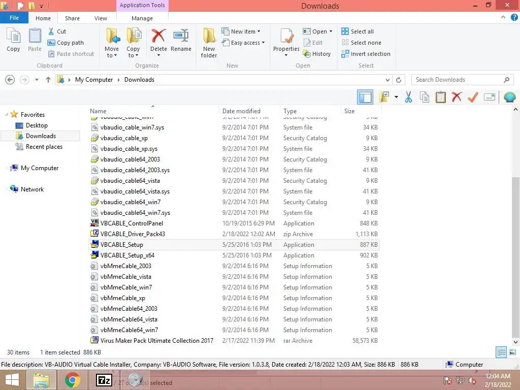Image resolution: width=520 pixels, height=390 pixels.
Task: Collapse the ribbon with the chevron
Action: pyautogui.click(x=503, y=18)
